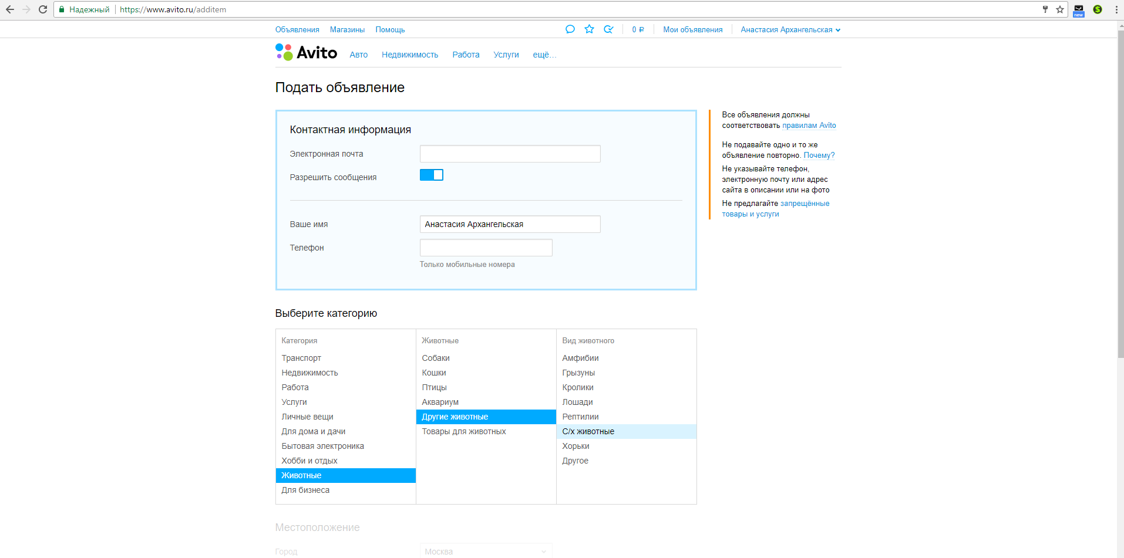The image size is (1124, 558).
Task: Open the Недвижимость section
Action: coord(410,55)
